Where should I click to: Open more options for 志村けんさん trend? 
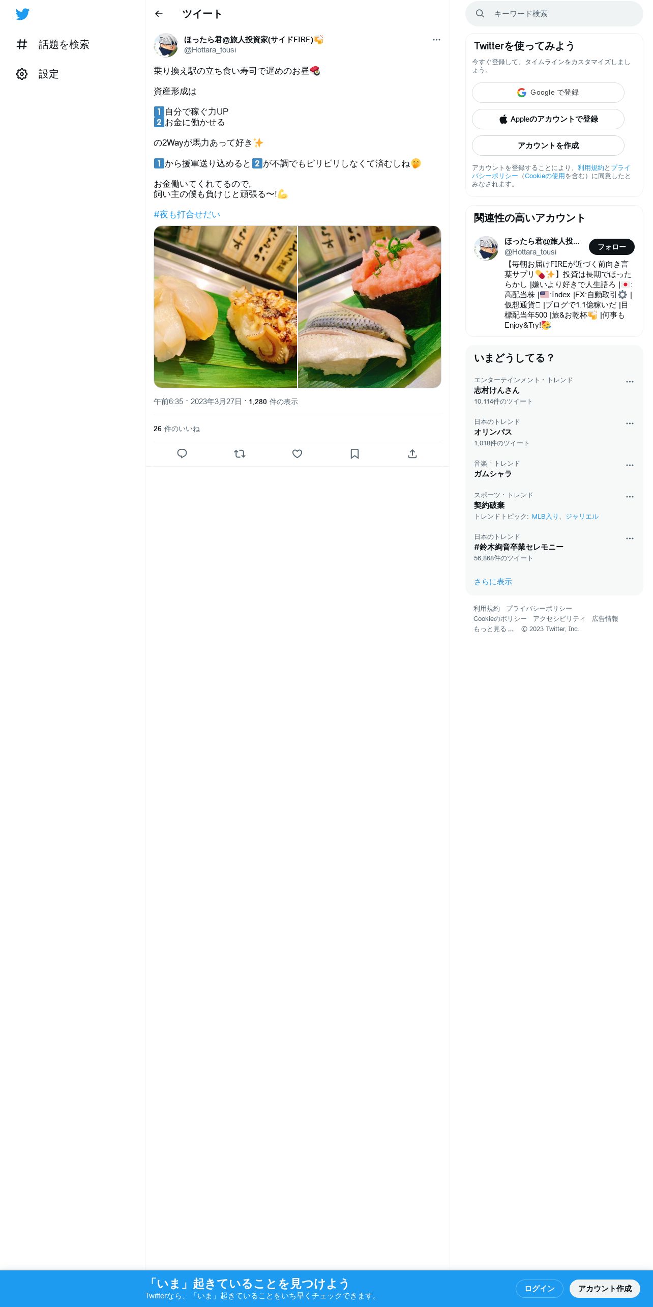630,382
